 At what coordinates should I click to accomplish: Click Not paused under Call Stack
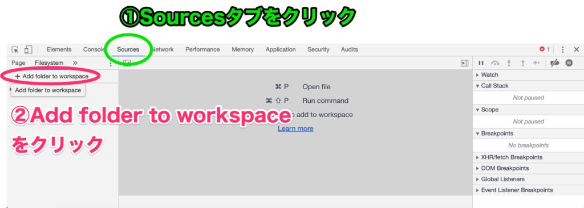click(528, 98)
